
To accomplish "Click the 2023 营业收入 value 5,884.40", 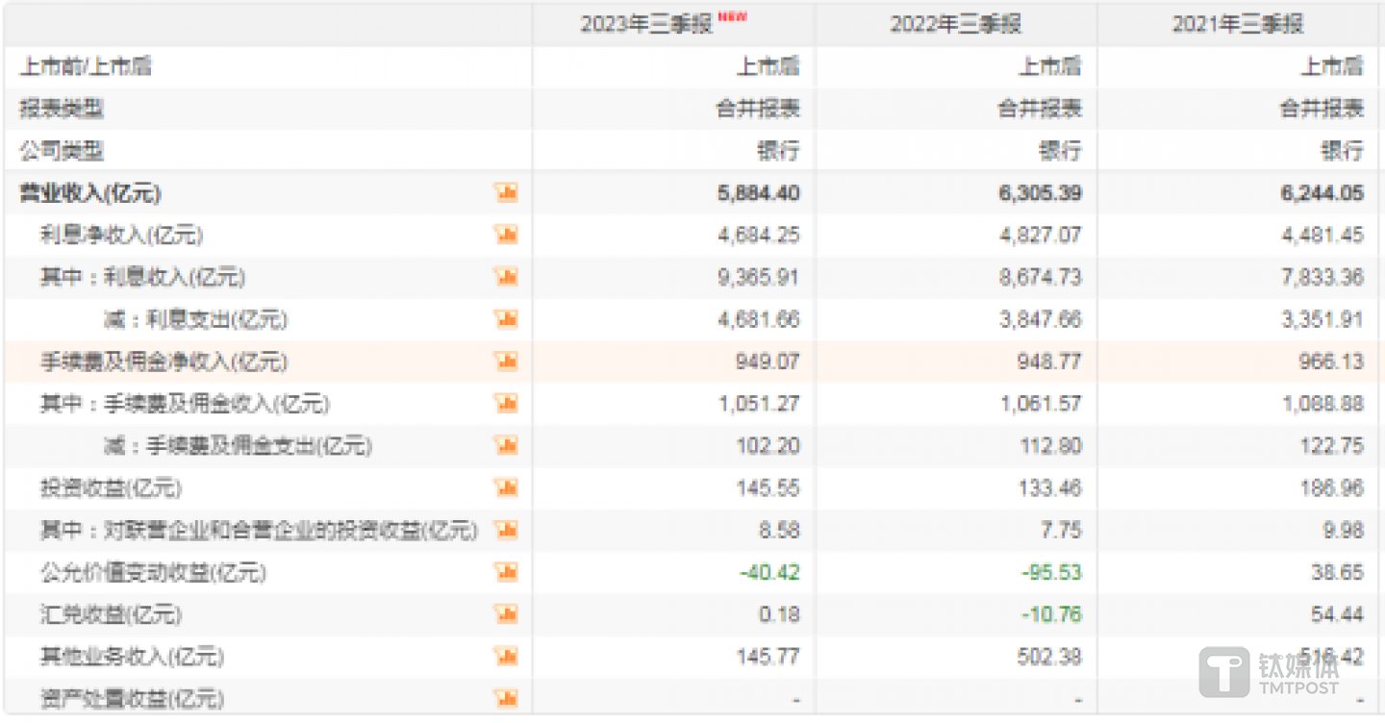I will pos(758,193).
